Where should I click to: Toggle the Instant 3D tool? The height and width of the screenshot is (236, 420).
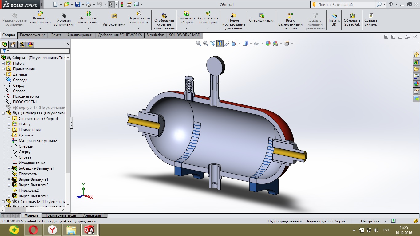click(x=334, y=20)
